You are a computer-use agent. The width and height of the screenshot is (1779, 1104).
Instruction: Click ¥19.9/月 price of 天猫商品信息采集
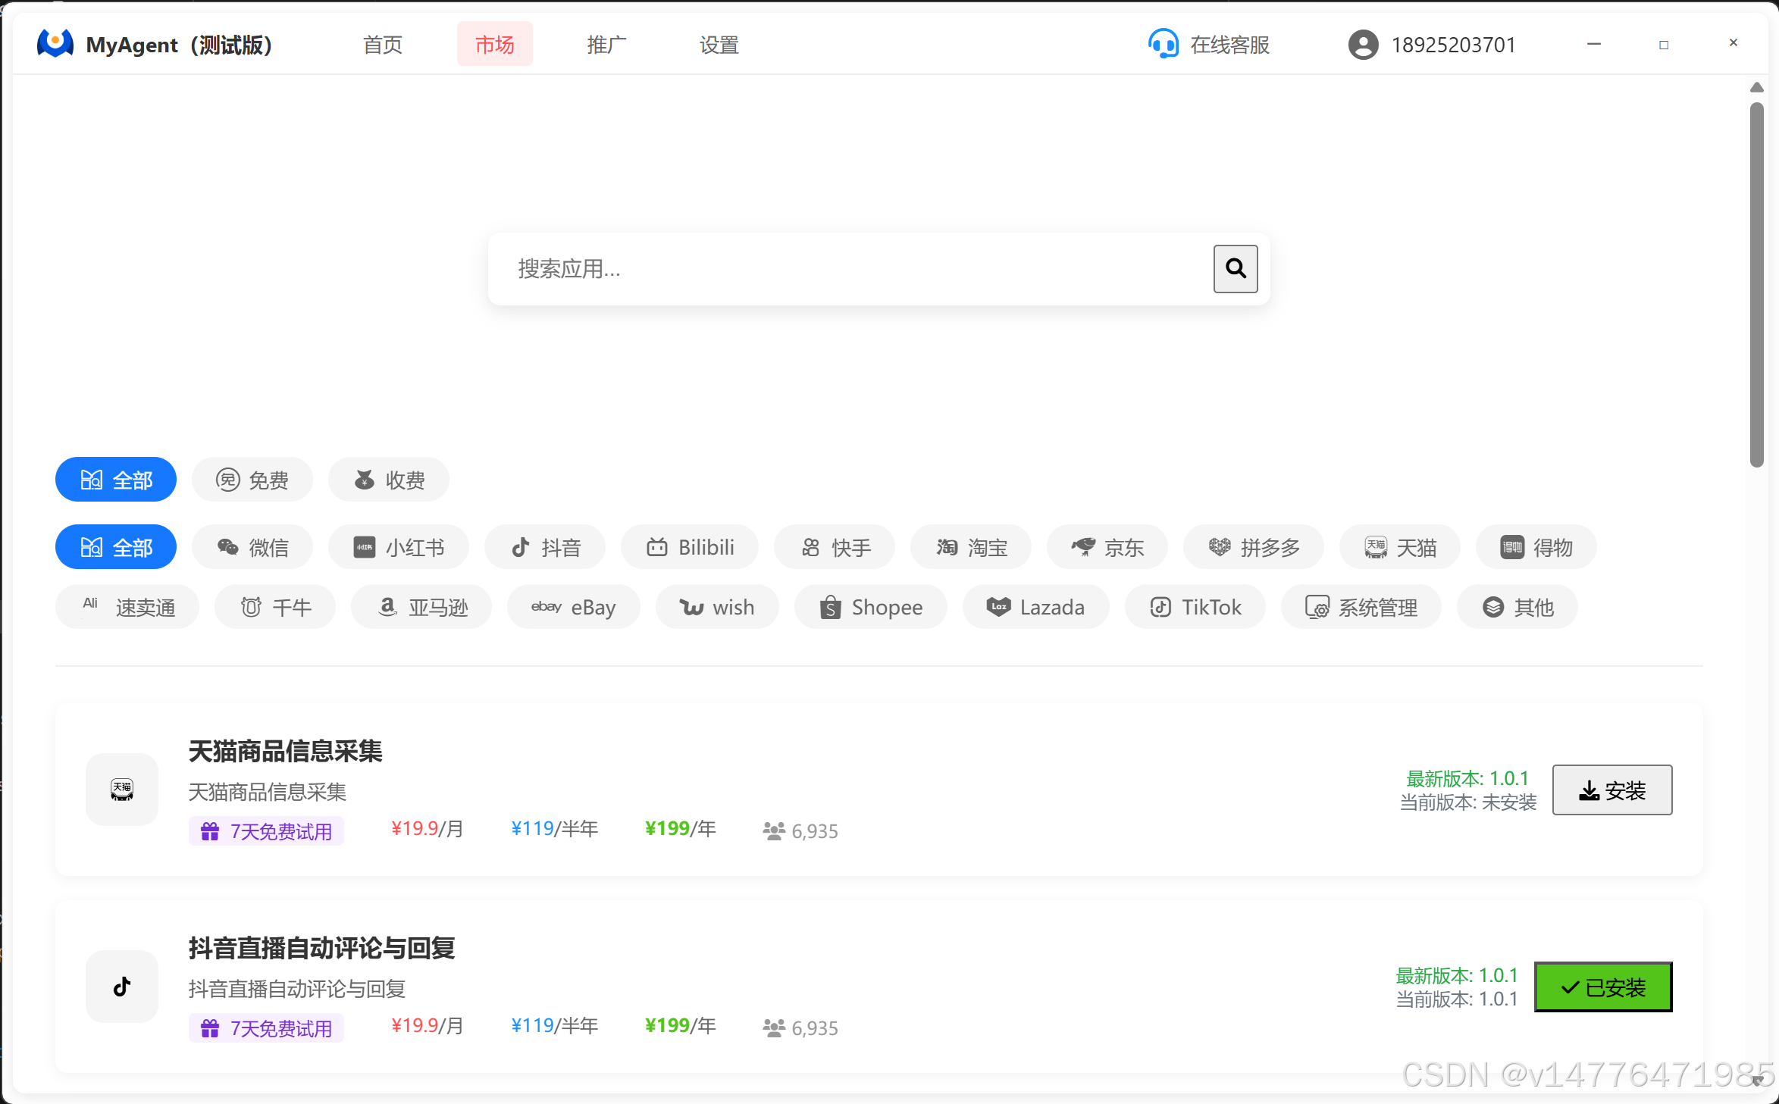(x=427, y=829)
